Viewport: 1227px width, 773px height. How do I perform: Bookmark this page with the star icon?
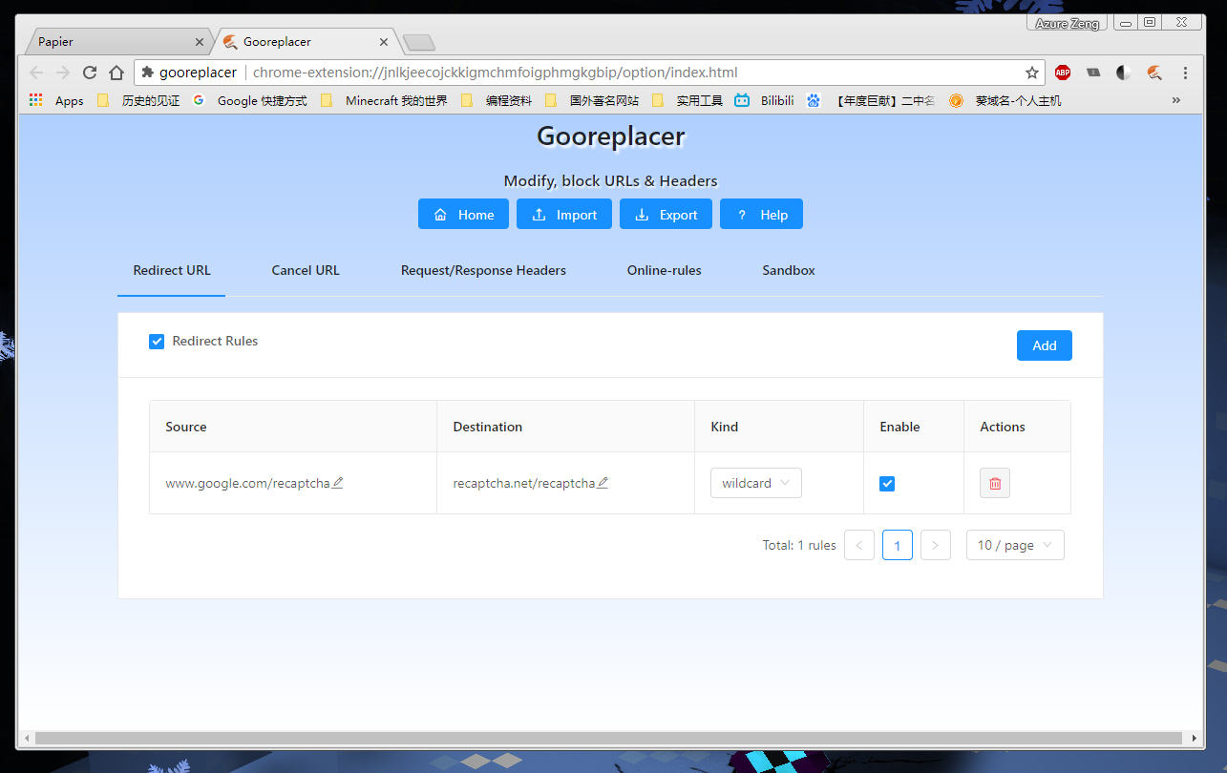[1032, 73]
